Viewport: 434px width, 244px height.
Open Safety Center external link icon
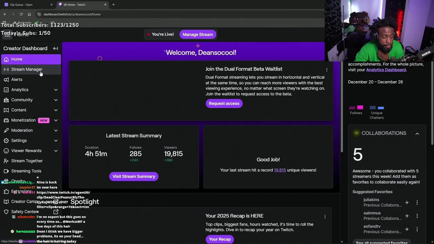pos(56,212)
